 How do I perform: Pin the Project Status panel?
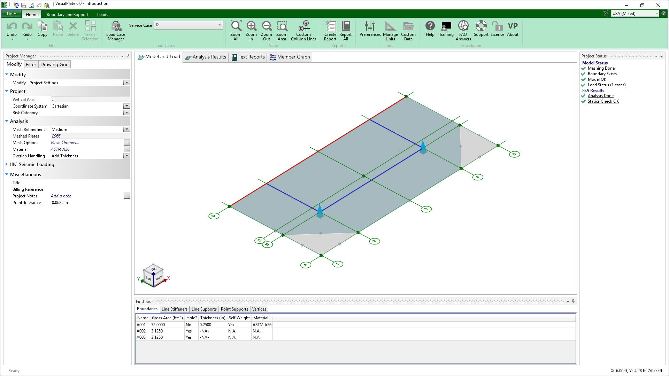point(661,56)
